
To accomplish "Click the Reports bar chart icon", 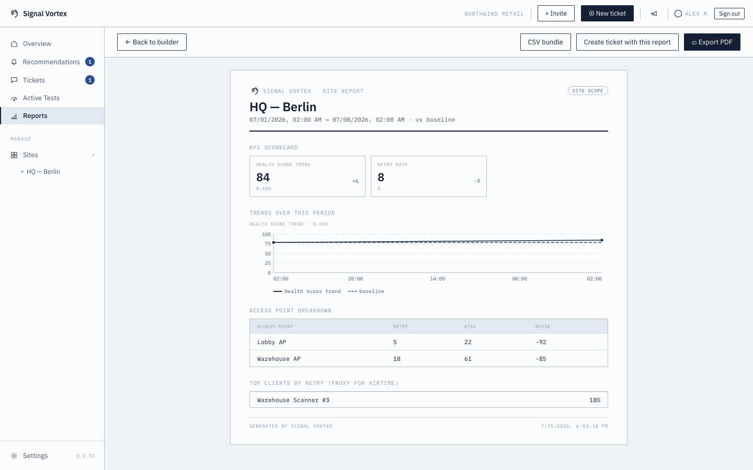I will point(14,116).
